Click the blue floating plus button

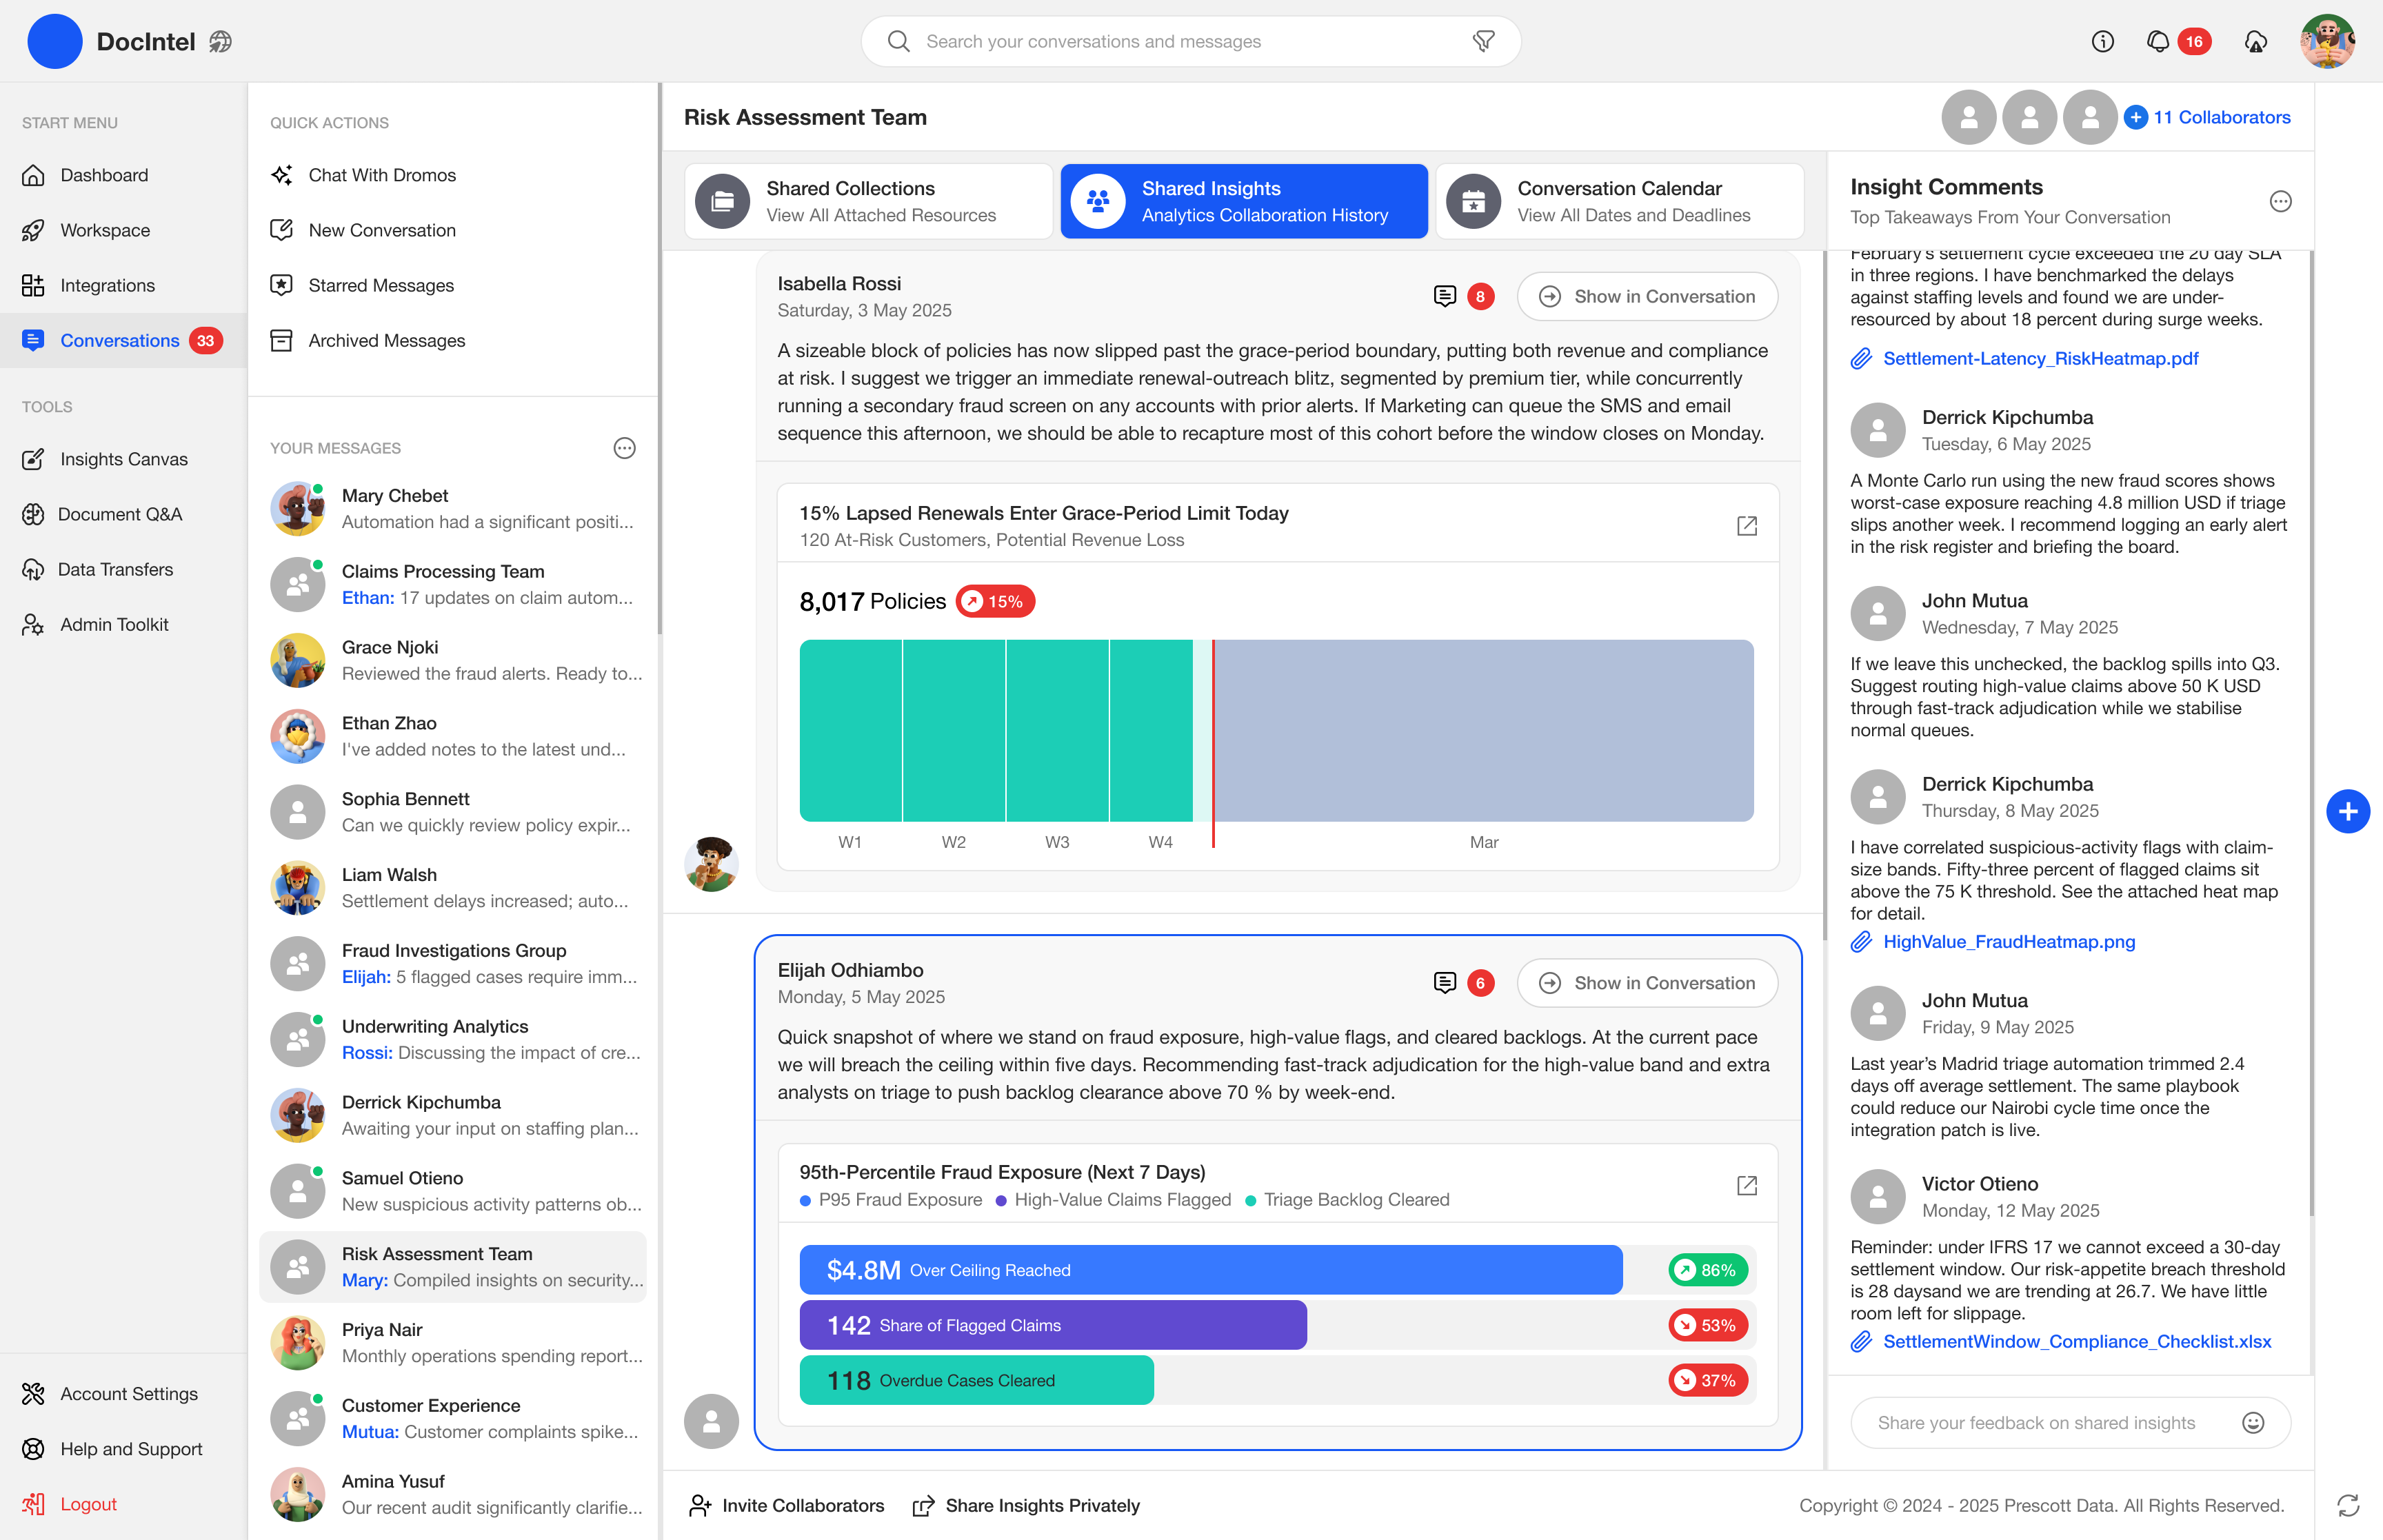tap(2347, 811)
